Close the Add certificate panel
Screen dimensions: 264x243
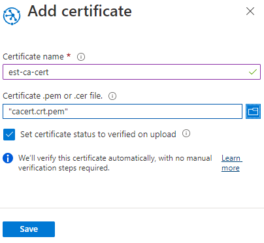pos(250,11)
